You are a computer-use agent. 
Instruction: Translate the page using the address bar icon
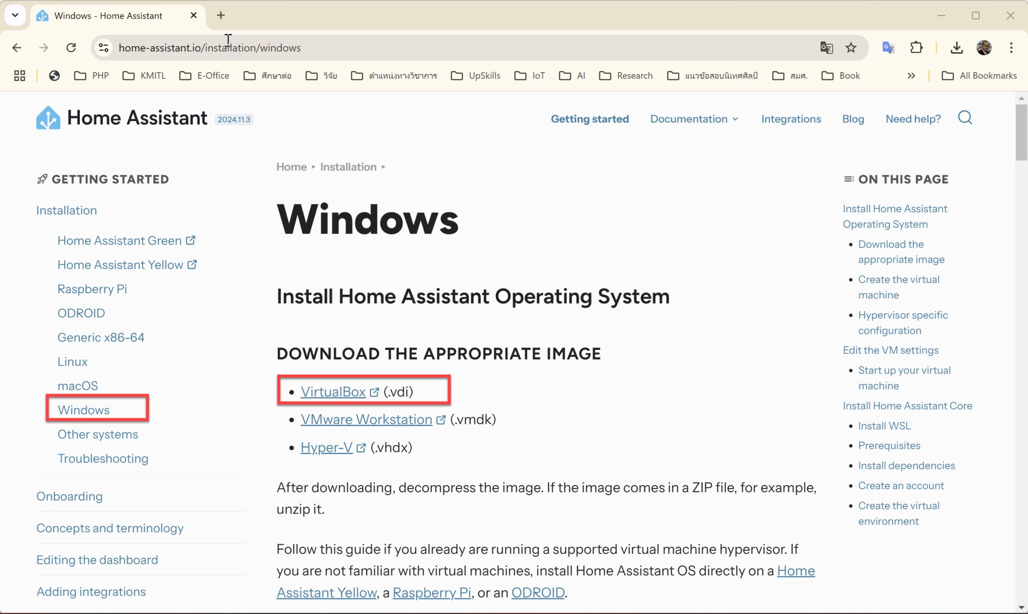827,48
